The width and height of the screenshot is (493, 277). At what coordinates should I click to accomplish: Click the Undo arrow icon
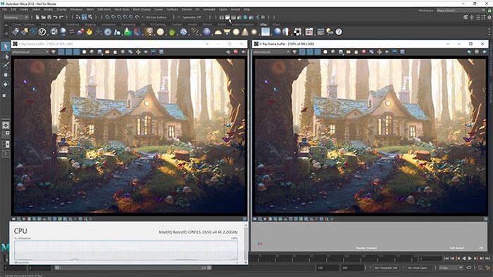56,18
